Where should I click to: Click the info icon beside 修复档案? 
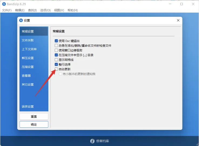[92, 141]
